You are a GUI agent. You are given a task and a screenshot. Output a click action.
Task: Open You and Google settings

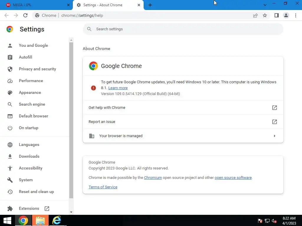(x=33, y=45)
